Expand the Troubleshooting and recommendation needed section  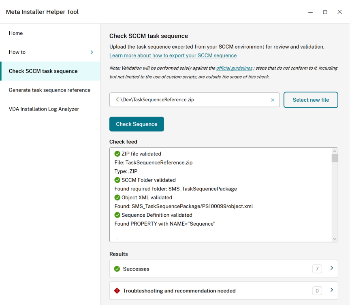(x=332, y=290)
